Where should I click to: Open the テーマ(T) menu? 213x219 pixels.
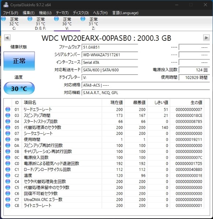pyautogui.click(x=62, y=13)
